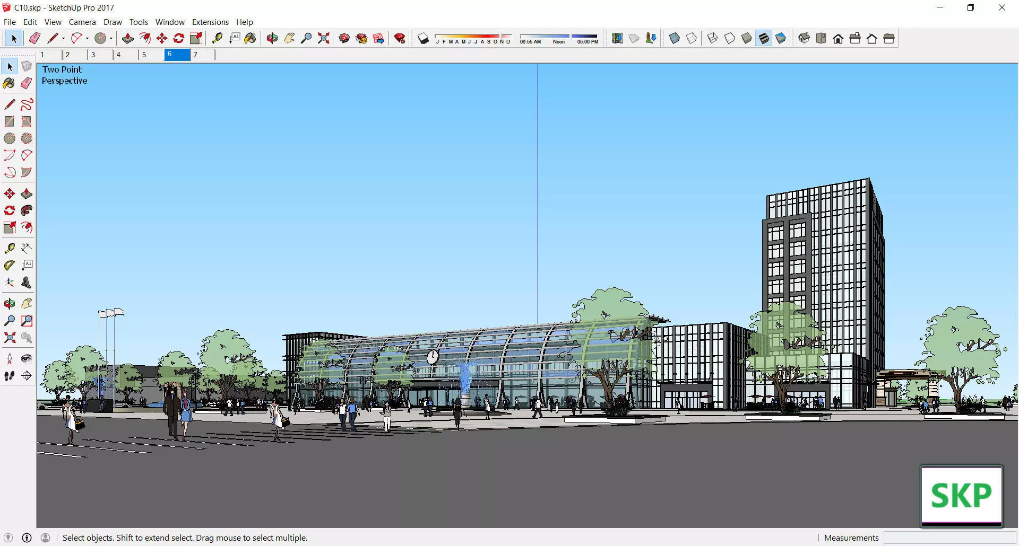Screen dimensions: 1019x546
Task: Switch to scene tab 5
Action: click(x=151, y=55)
